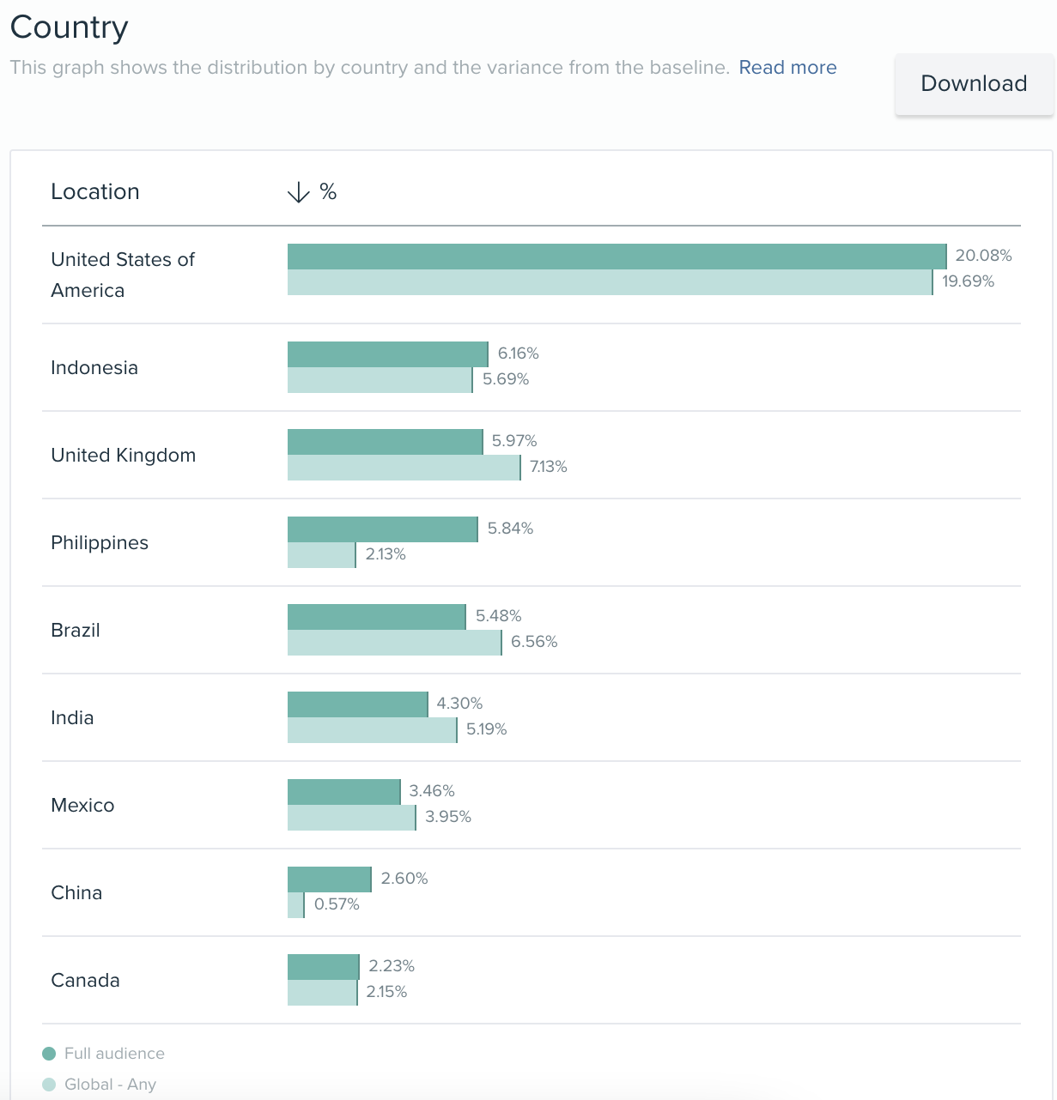Select the United States of America row label
This screenshot has height=1100, width=1057.
123,275
